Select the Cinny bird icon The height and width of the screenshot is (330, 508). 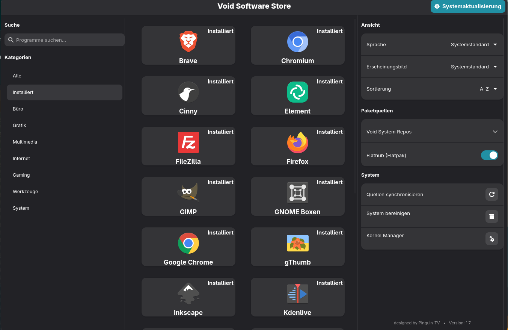click(188, 92)
